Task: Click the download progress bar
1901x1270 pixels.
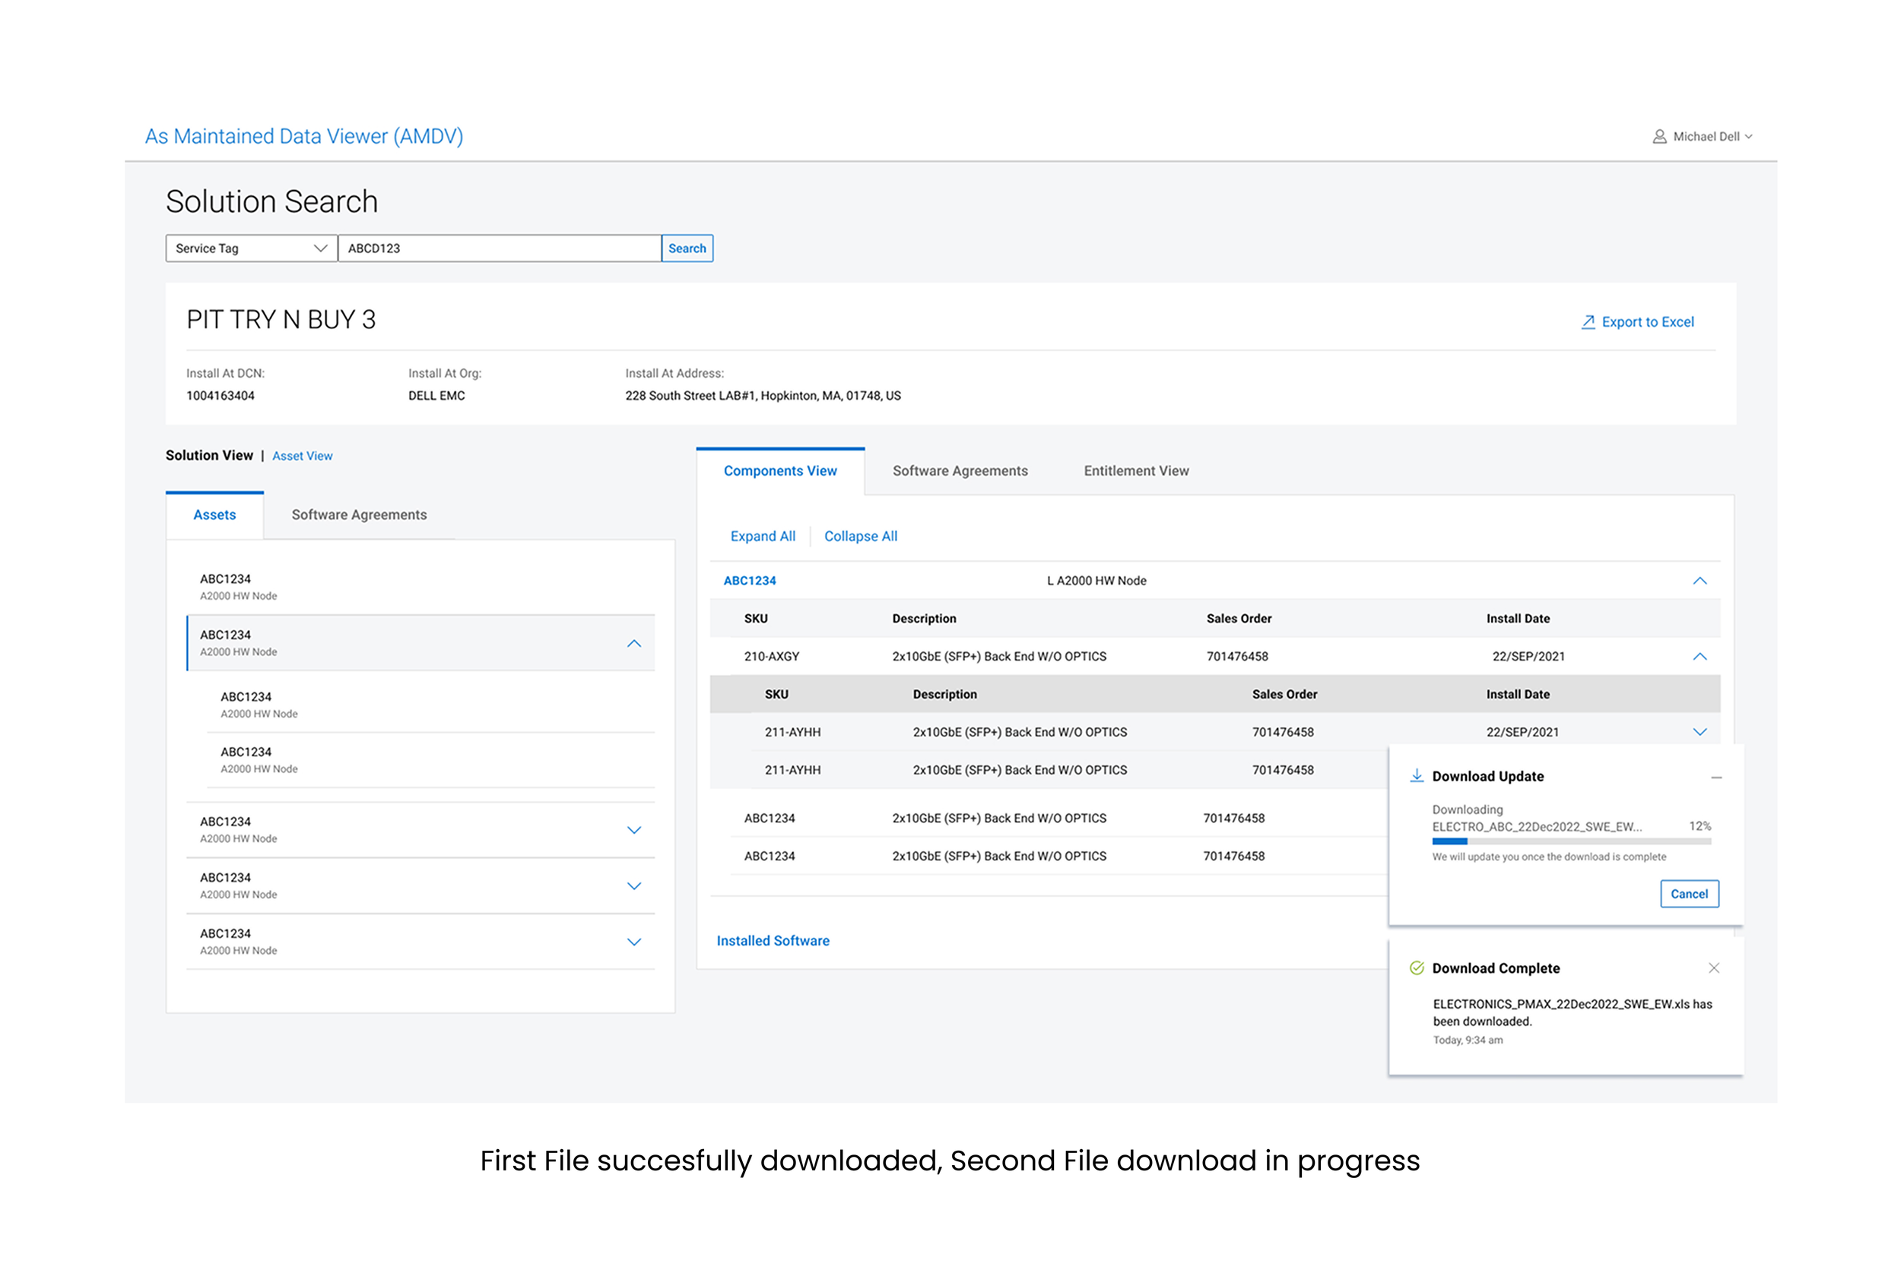Action: 1571,841
